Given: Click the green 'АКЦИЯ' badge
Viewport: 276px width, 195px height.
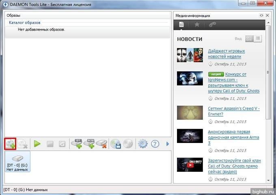Looking at the screenshot, I should click(x=216, y=74).
